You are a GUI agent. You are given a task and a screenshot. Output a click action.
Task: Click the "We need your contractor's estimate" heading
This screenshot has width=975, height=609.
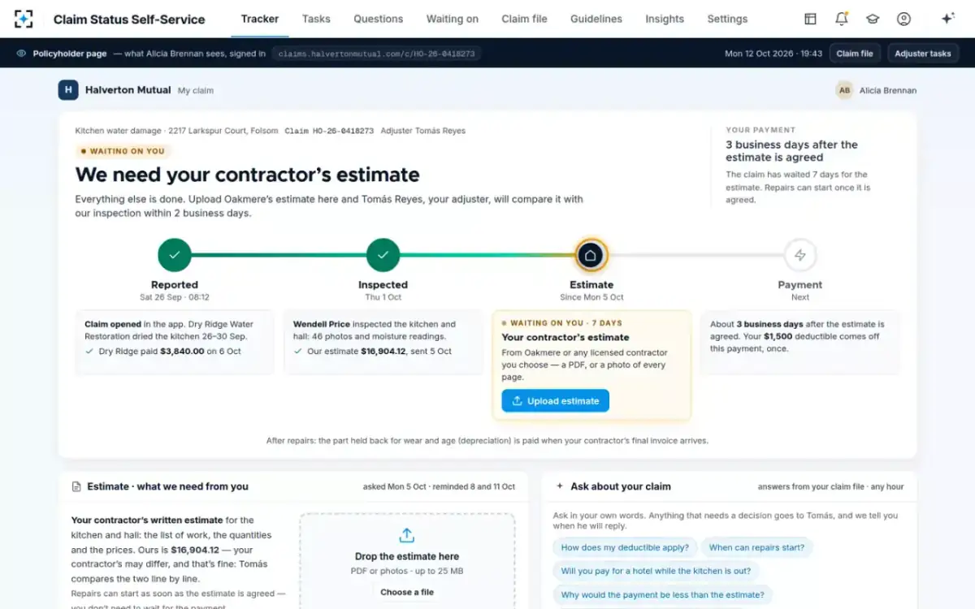[248, 175]
